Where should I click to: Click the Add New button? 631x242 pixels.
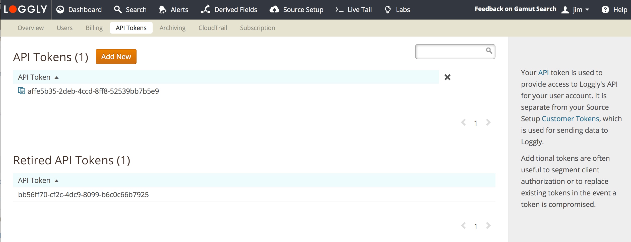click(116, 57)
